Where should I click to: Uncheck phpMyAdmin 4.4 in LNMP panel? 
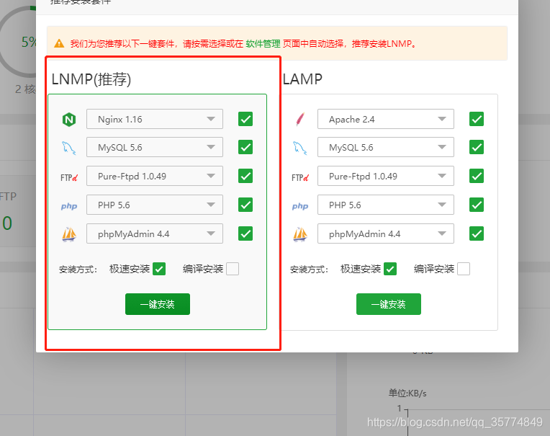(245, 233)
